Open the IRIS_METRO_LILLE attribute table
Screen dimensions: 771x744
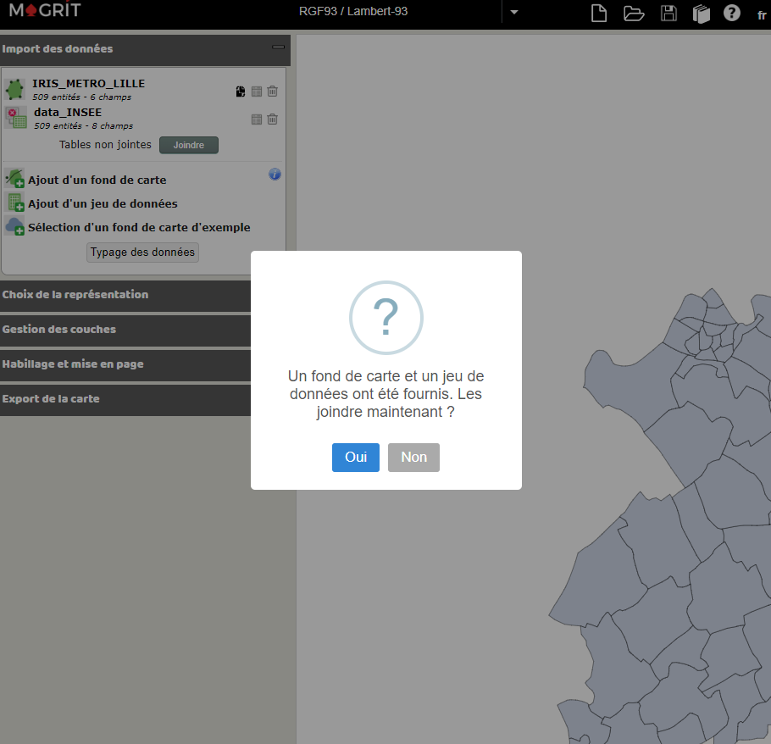pyautogui.click(x=256, y=91)
